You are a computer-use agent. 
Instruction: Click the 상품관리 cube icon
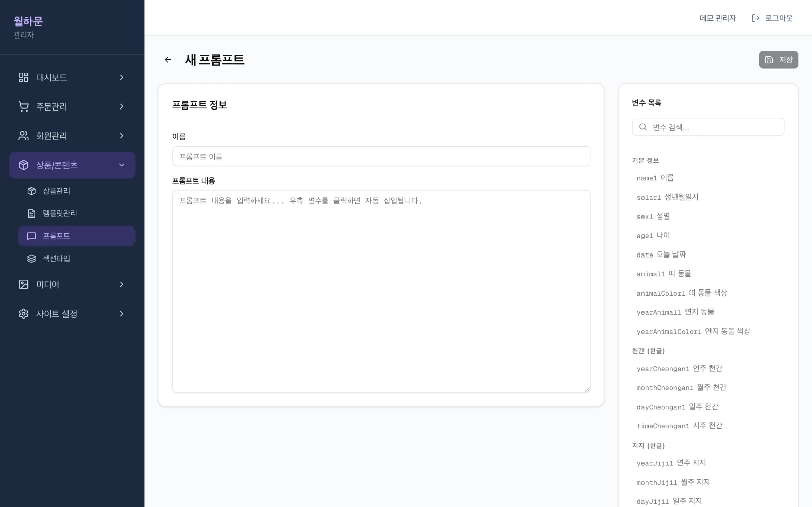click(x=31, y=191)
